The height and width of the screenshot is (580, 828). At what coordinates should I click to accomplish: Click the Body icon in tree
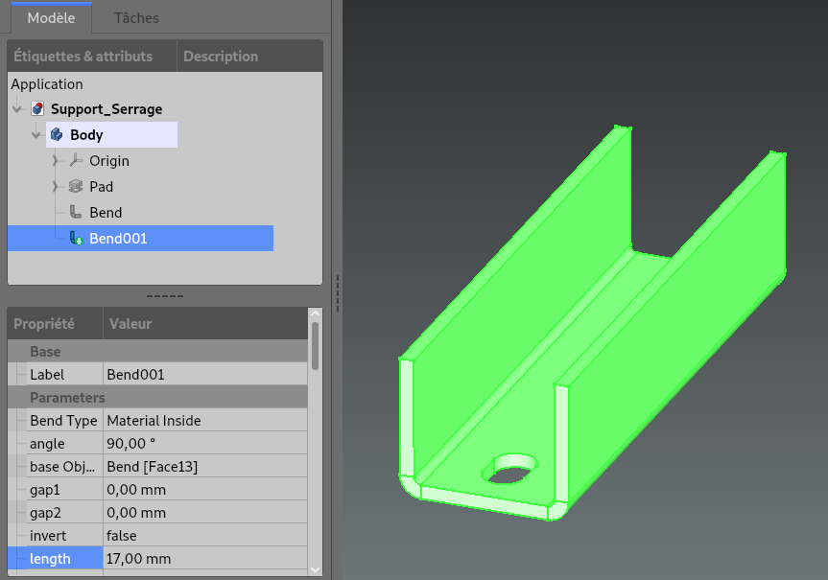tap(58, 135)
